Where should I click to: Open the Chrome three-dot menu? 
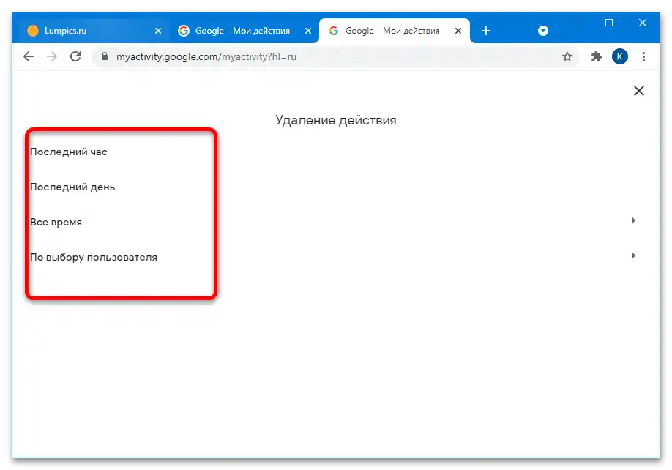(643, 56)
